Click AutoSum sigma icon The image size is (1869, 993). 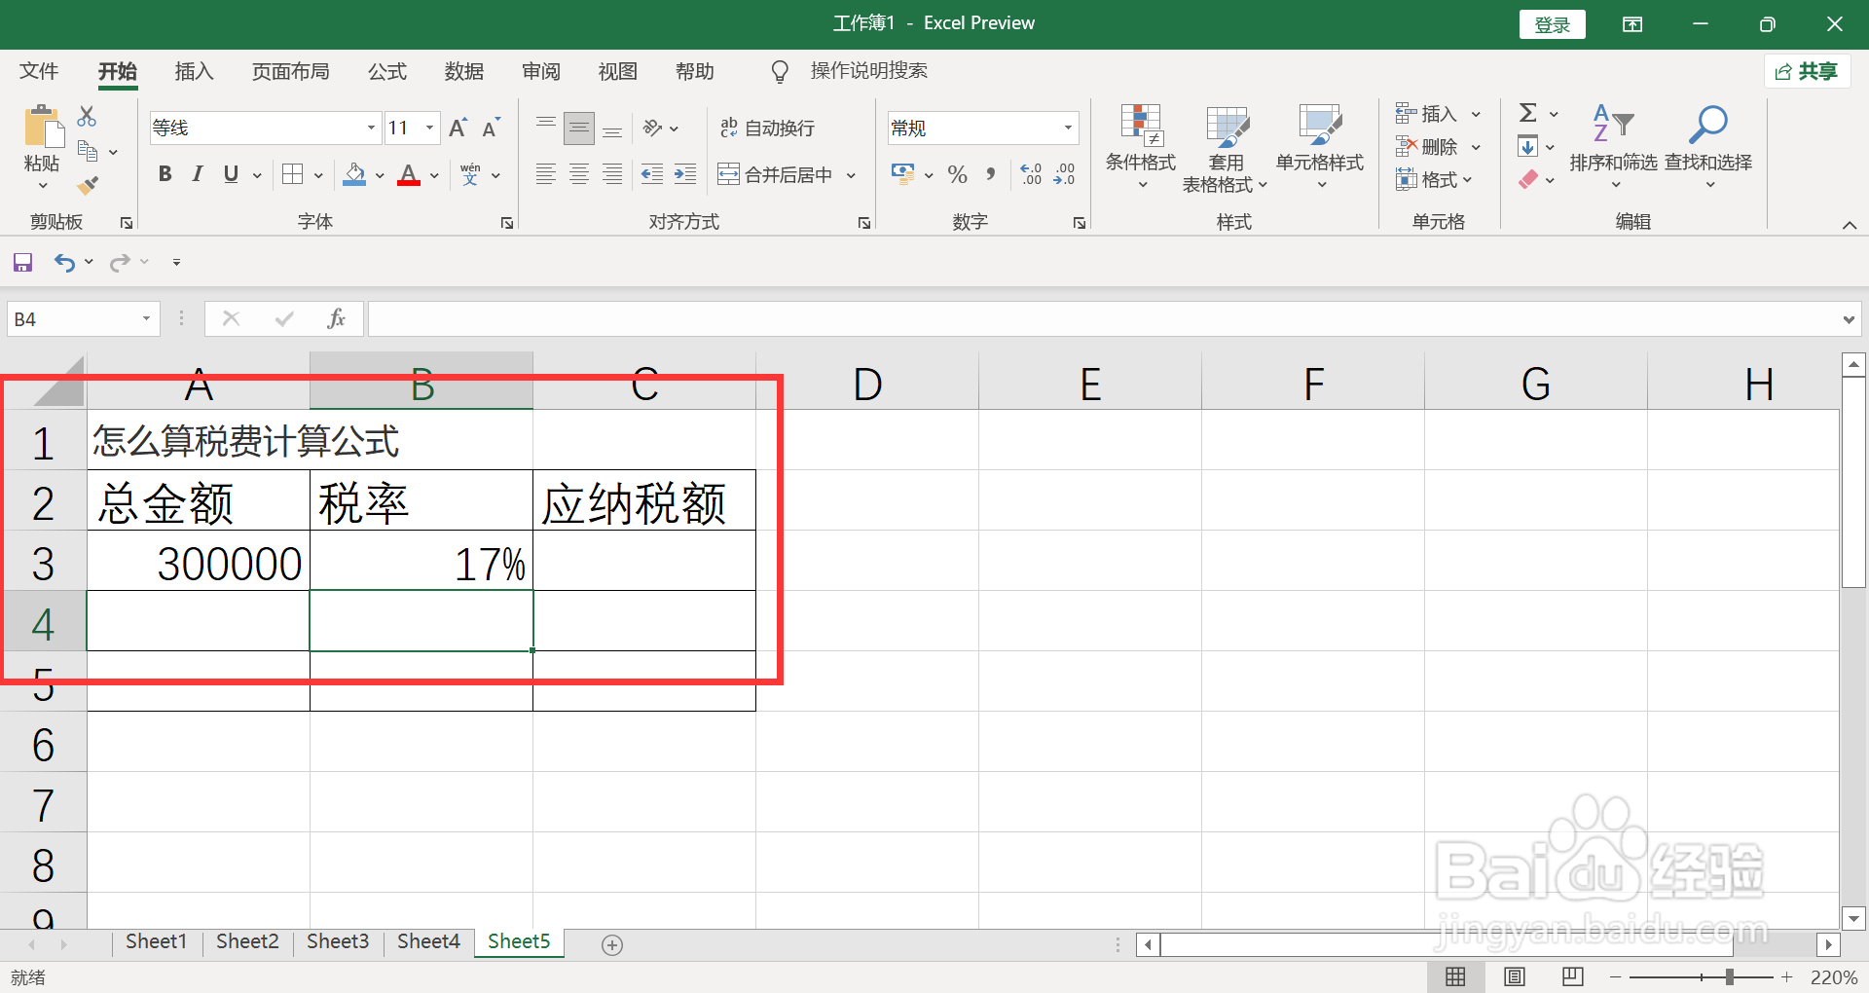1528,113
